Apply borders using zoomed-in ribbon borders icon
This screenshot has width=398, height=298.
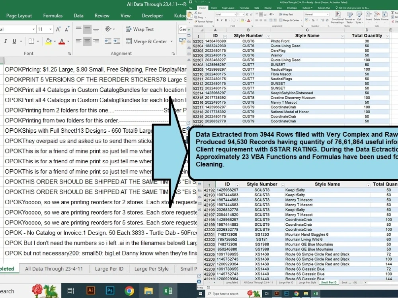click(x=31, y=41)
